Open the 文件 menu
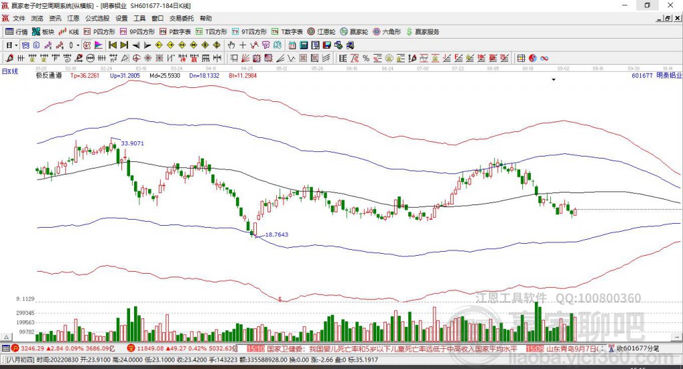 tap(19, 18)
